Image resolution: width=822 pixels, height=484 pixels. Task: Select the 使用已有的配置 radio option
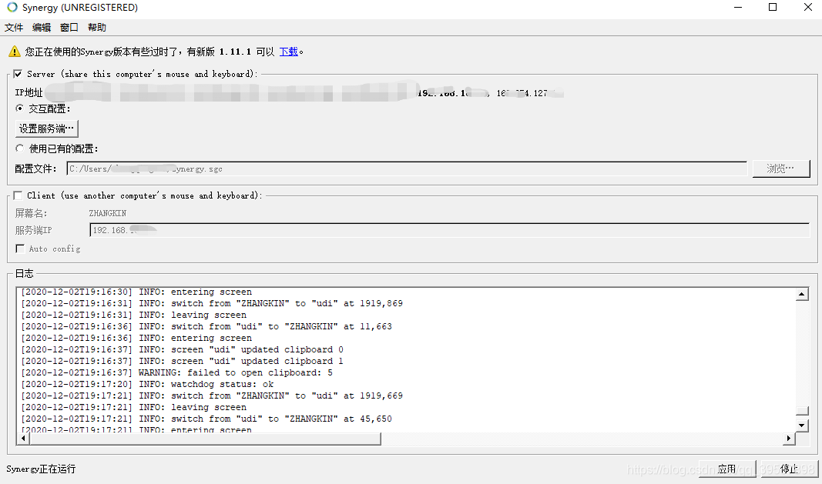(x=20, y=149)
